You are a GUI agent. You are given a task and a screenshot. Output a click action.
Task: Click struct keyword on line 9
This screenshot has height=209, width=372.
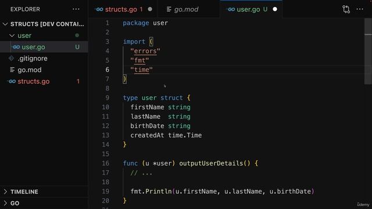171,98
